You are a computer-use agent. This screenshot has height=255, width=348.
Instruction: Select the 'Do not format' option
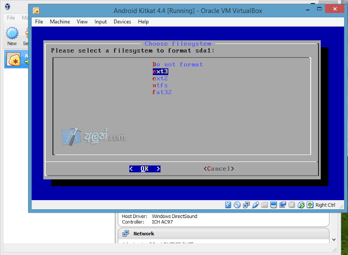click(x=178, y=64)
